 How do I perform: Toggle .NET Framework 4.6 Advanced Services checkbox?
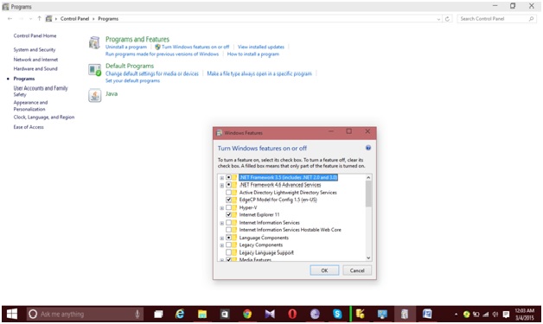pos(228,185)
